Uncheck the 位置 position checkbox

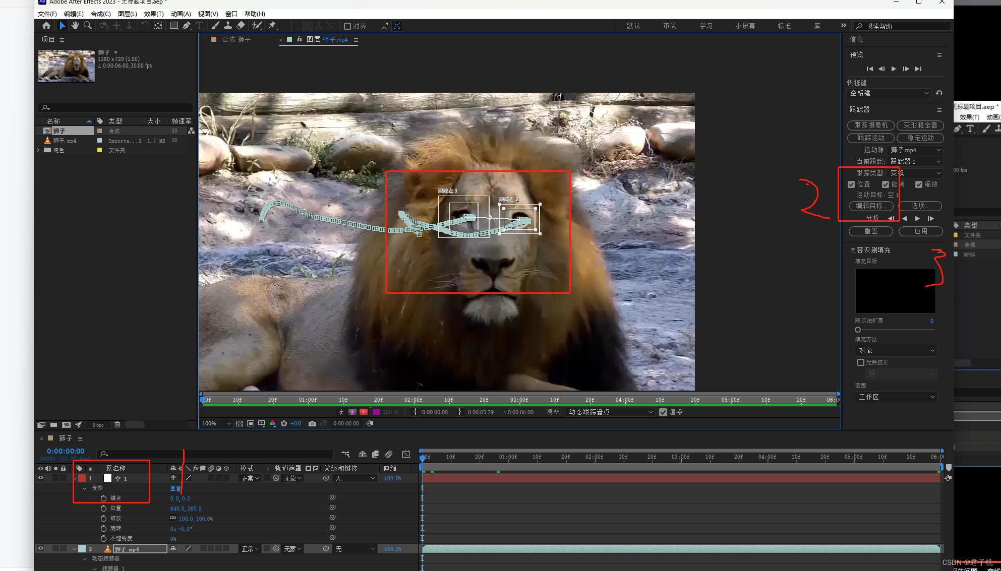click(851, 184)
